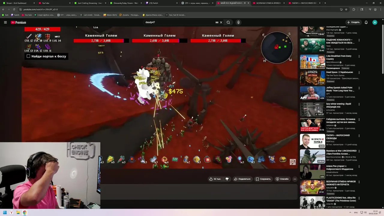This screenshot has height=216, width=384.
Task: Open the notifications bell
Action: coord(366,22)
